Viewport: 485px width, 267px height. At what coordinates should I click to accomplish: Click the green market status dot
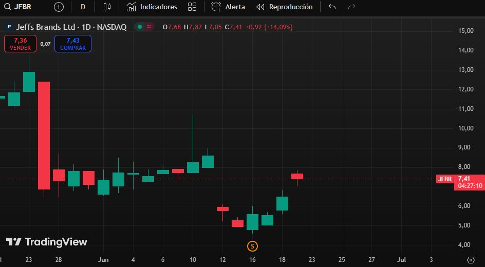pos(140,27)
